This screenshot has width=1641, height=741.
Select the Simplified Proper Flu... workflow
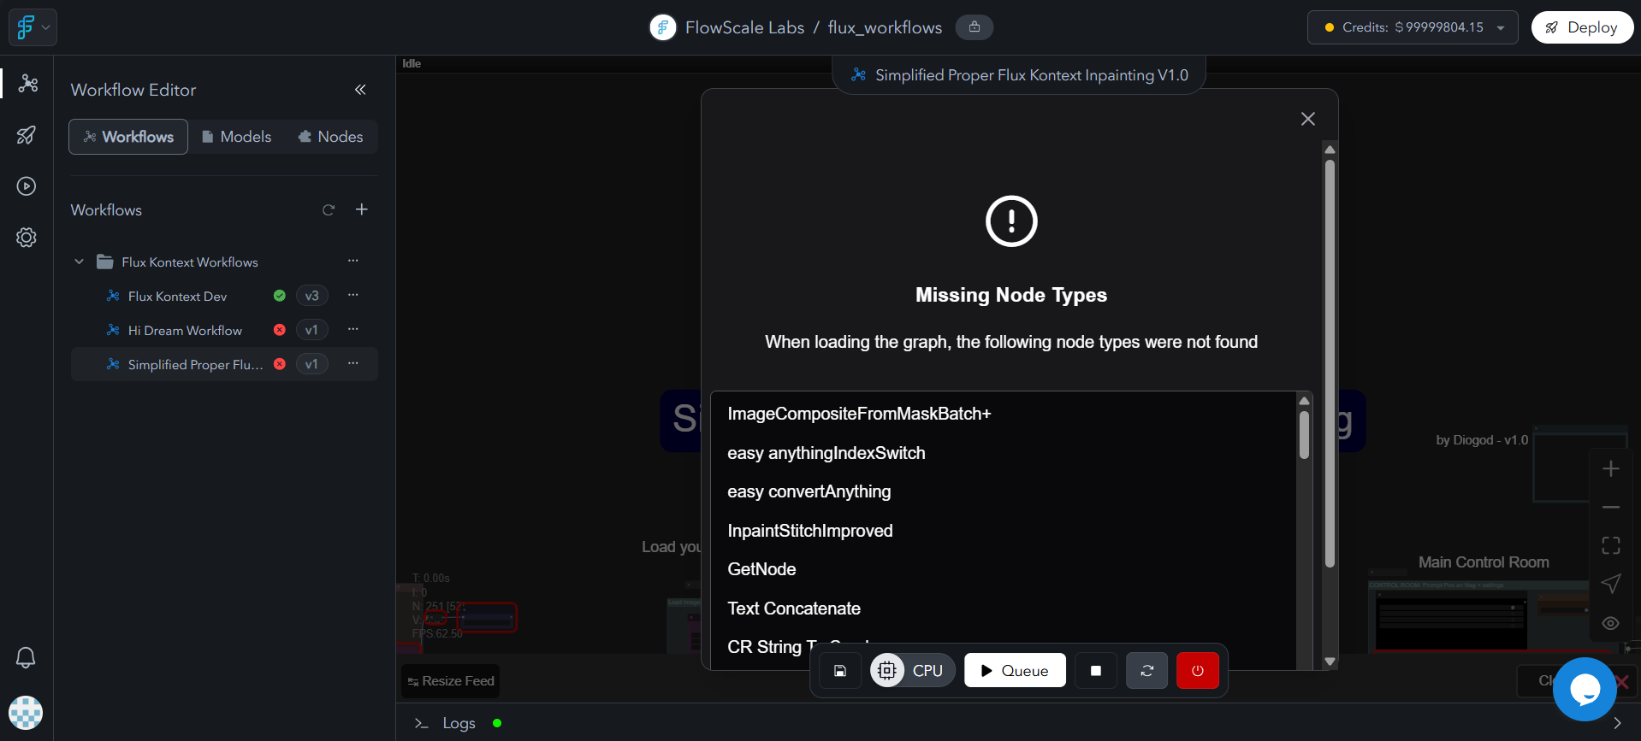coord(195,365)
